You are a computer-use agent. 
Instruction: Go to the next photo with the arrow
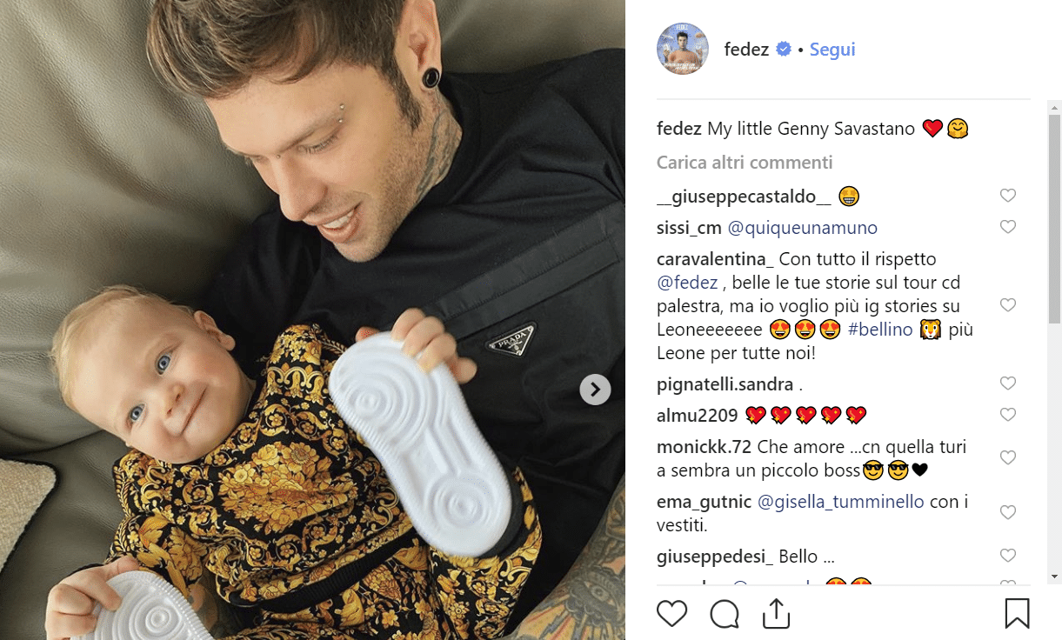pyautogui.click(x=595, y=390)
